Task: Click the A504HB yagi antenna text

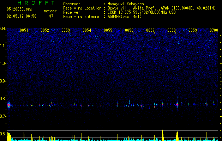Action: click(125, 17)
